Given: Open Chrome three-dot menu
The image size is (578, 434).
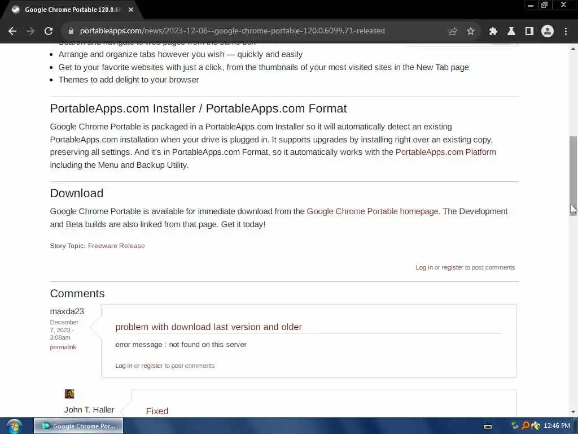Looking at the screenshot, I should pyautogui.click(x=566, y=32).
